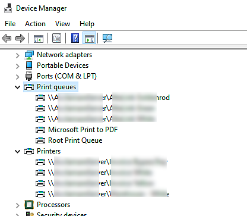Click the Forward arrow toolbar icon
247x216 pixels.
tap(20, 38)
